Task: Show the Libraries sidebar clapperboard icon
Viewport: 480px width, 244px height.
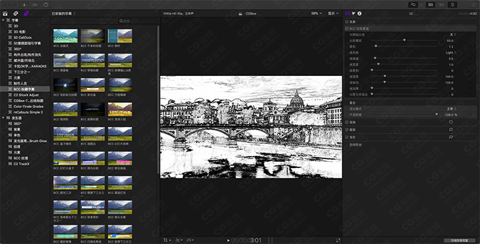Action: 5,13
